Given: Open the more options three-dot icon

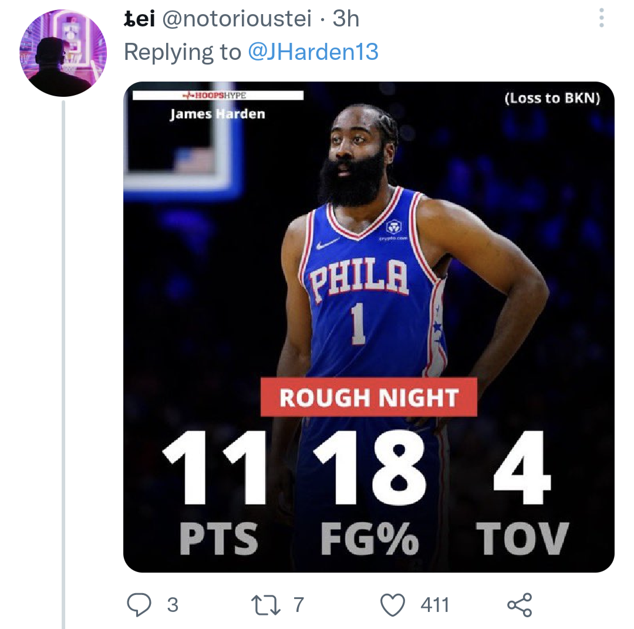Looking at the screenshot, I should (x=600, y=18).
